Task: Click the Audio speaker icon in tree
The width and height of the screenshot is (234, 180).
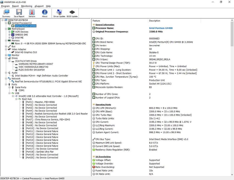Action: 10,73
